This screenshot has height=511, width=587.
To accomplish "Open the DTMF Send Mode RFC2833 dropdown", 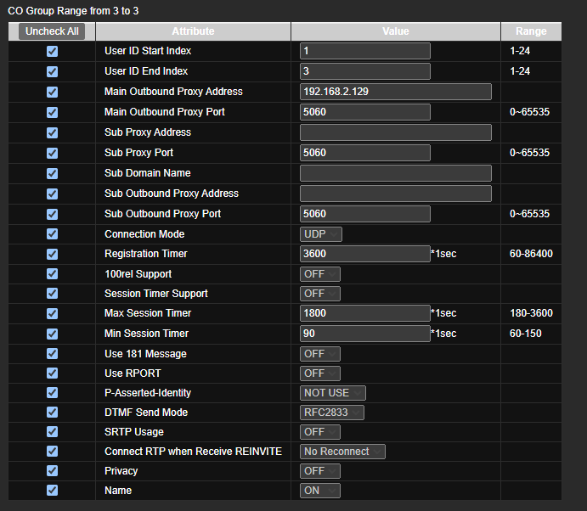I will tap(332, 413).
